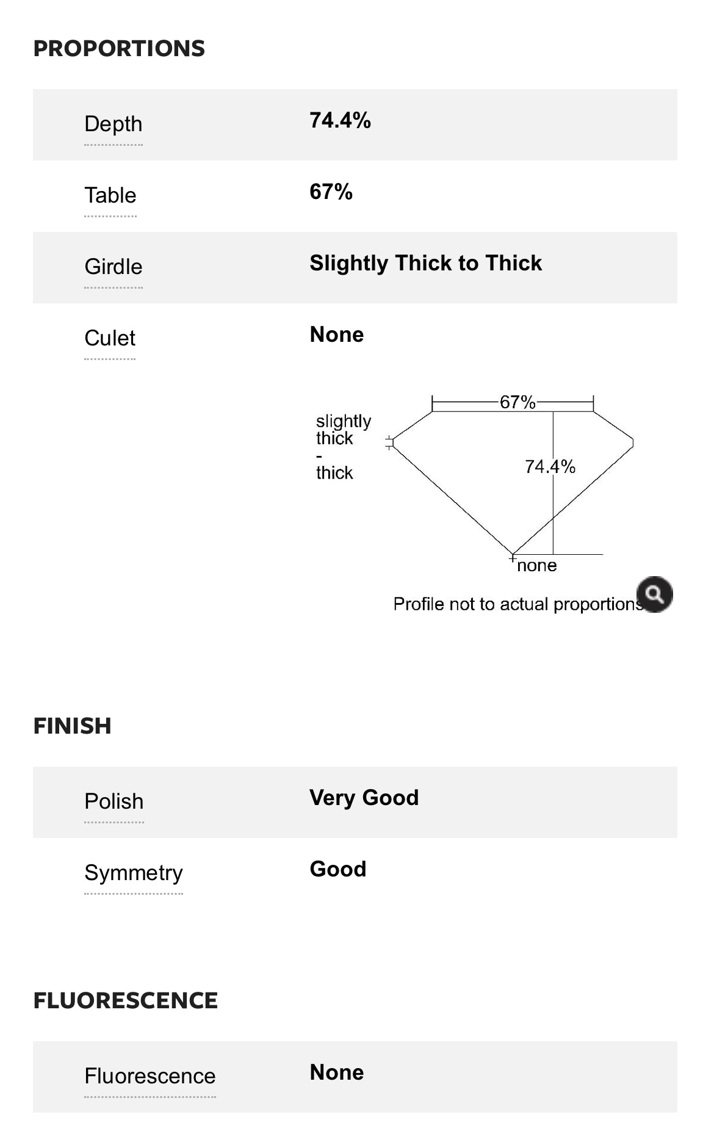The height and width of the screenshot is (1145, 714).
Task: Click the Very Good polish value
Action: click(364, 798)
